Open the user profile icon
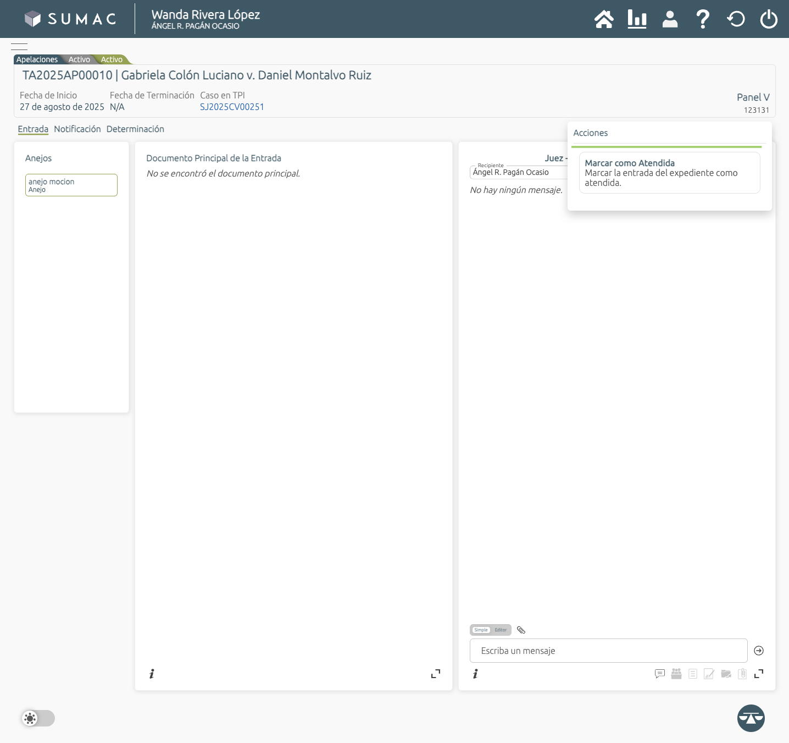 [670, 19]
